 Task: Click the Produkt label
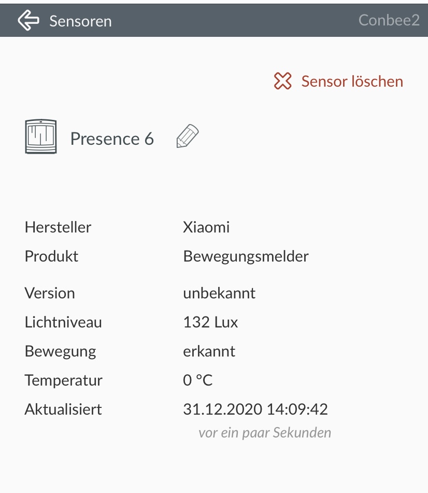point(51,256)
